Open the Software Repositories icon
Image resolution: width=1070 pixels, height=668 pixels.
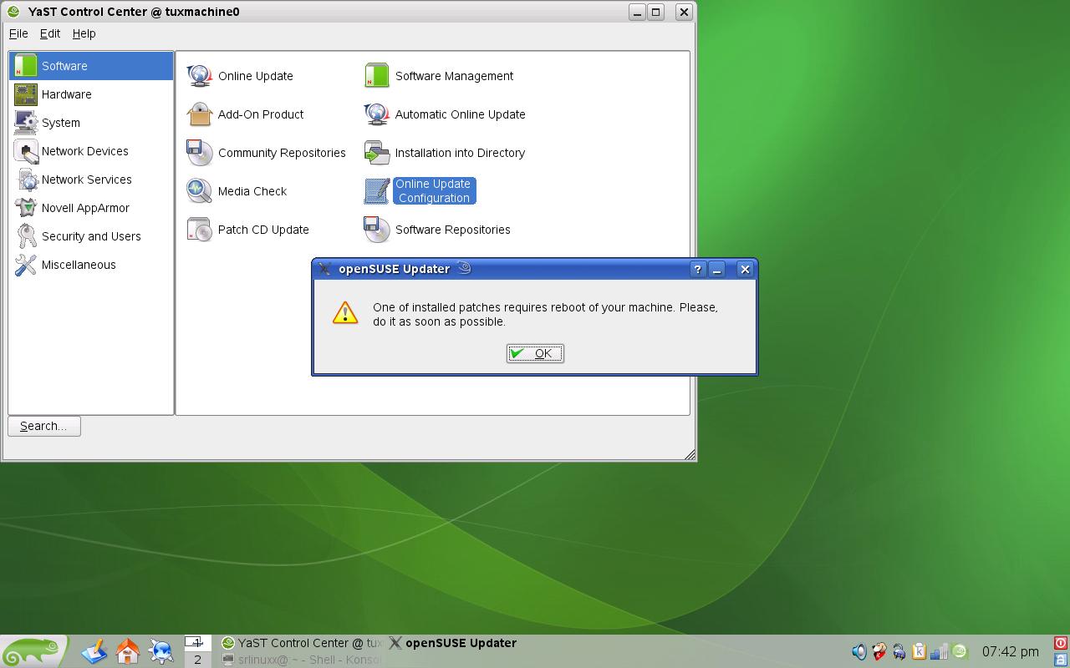pyautogui.click(x=377, y=230)
